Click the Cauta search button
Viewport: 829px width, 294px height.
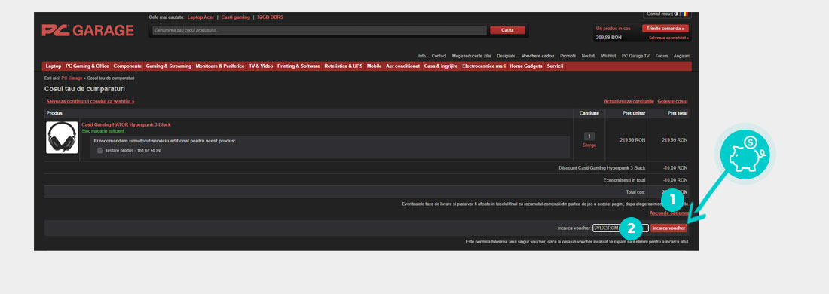point(507,30)
